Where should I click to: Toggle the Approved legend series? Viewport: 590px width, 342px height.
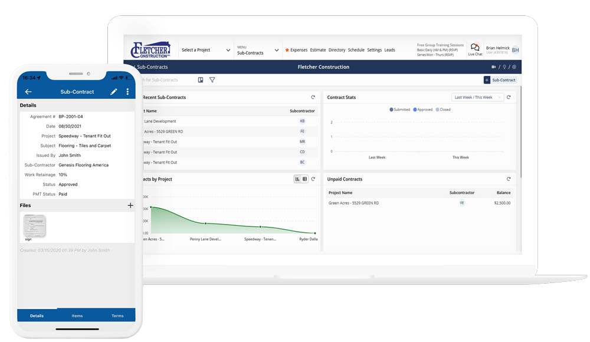coord(423,110)
